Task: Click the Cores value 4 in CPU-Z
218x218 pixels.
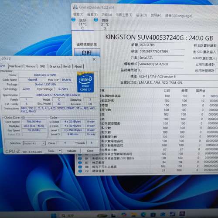Action: pos(65,143)
